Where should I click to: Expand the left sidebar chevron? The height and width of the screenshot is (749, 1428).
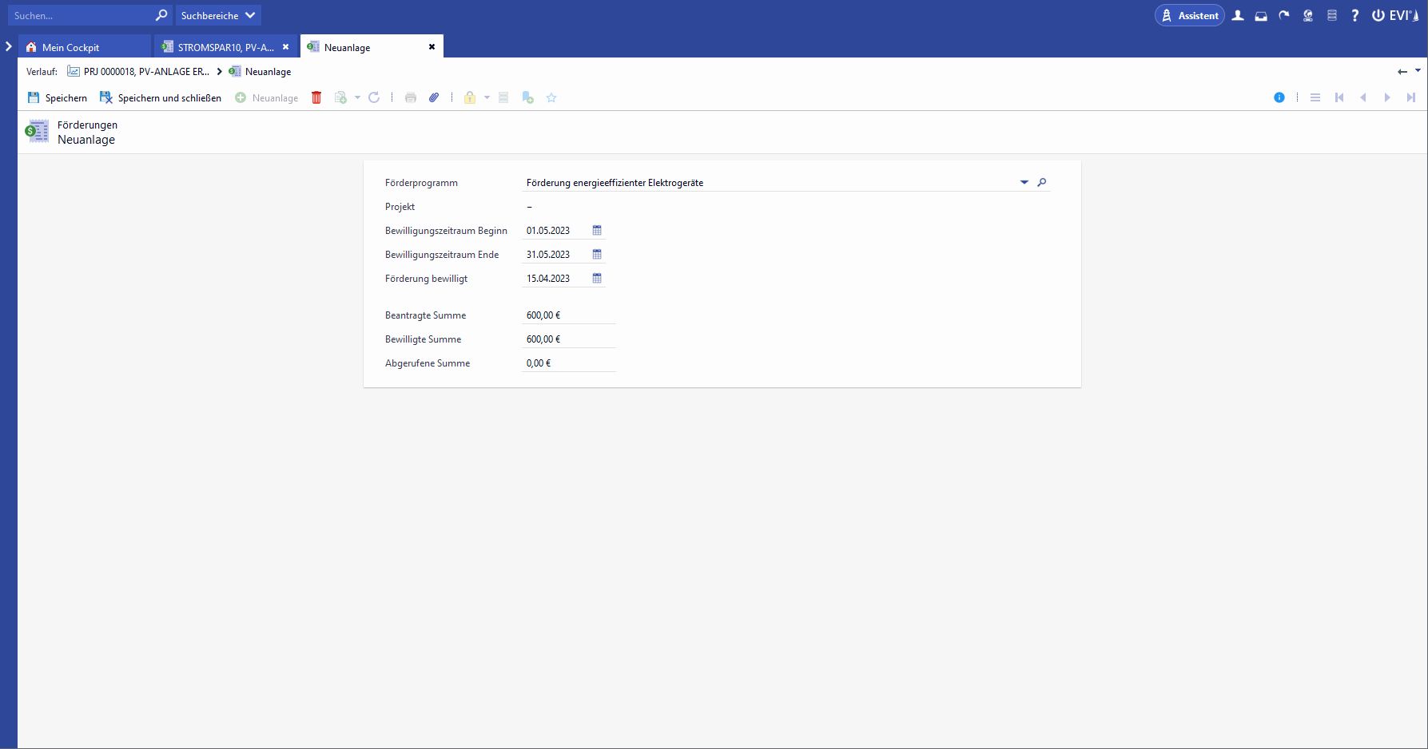[x=9, y=46]
